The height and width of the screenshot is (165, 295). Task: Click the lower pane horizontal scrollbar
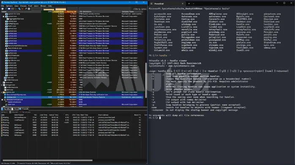pos(48,160)
